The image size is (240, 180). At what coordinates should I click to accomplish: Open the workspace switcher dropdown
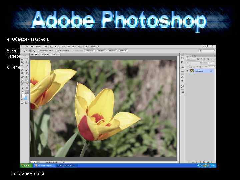pos(207,51)
